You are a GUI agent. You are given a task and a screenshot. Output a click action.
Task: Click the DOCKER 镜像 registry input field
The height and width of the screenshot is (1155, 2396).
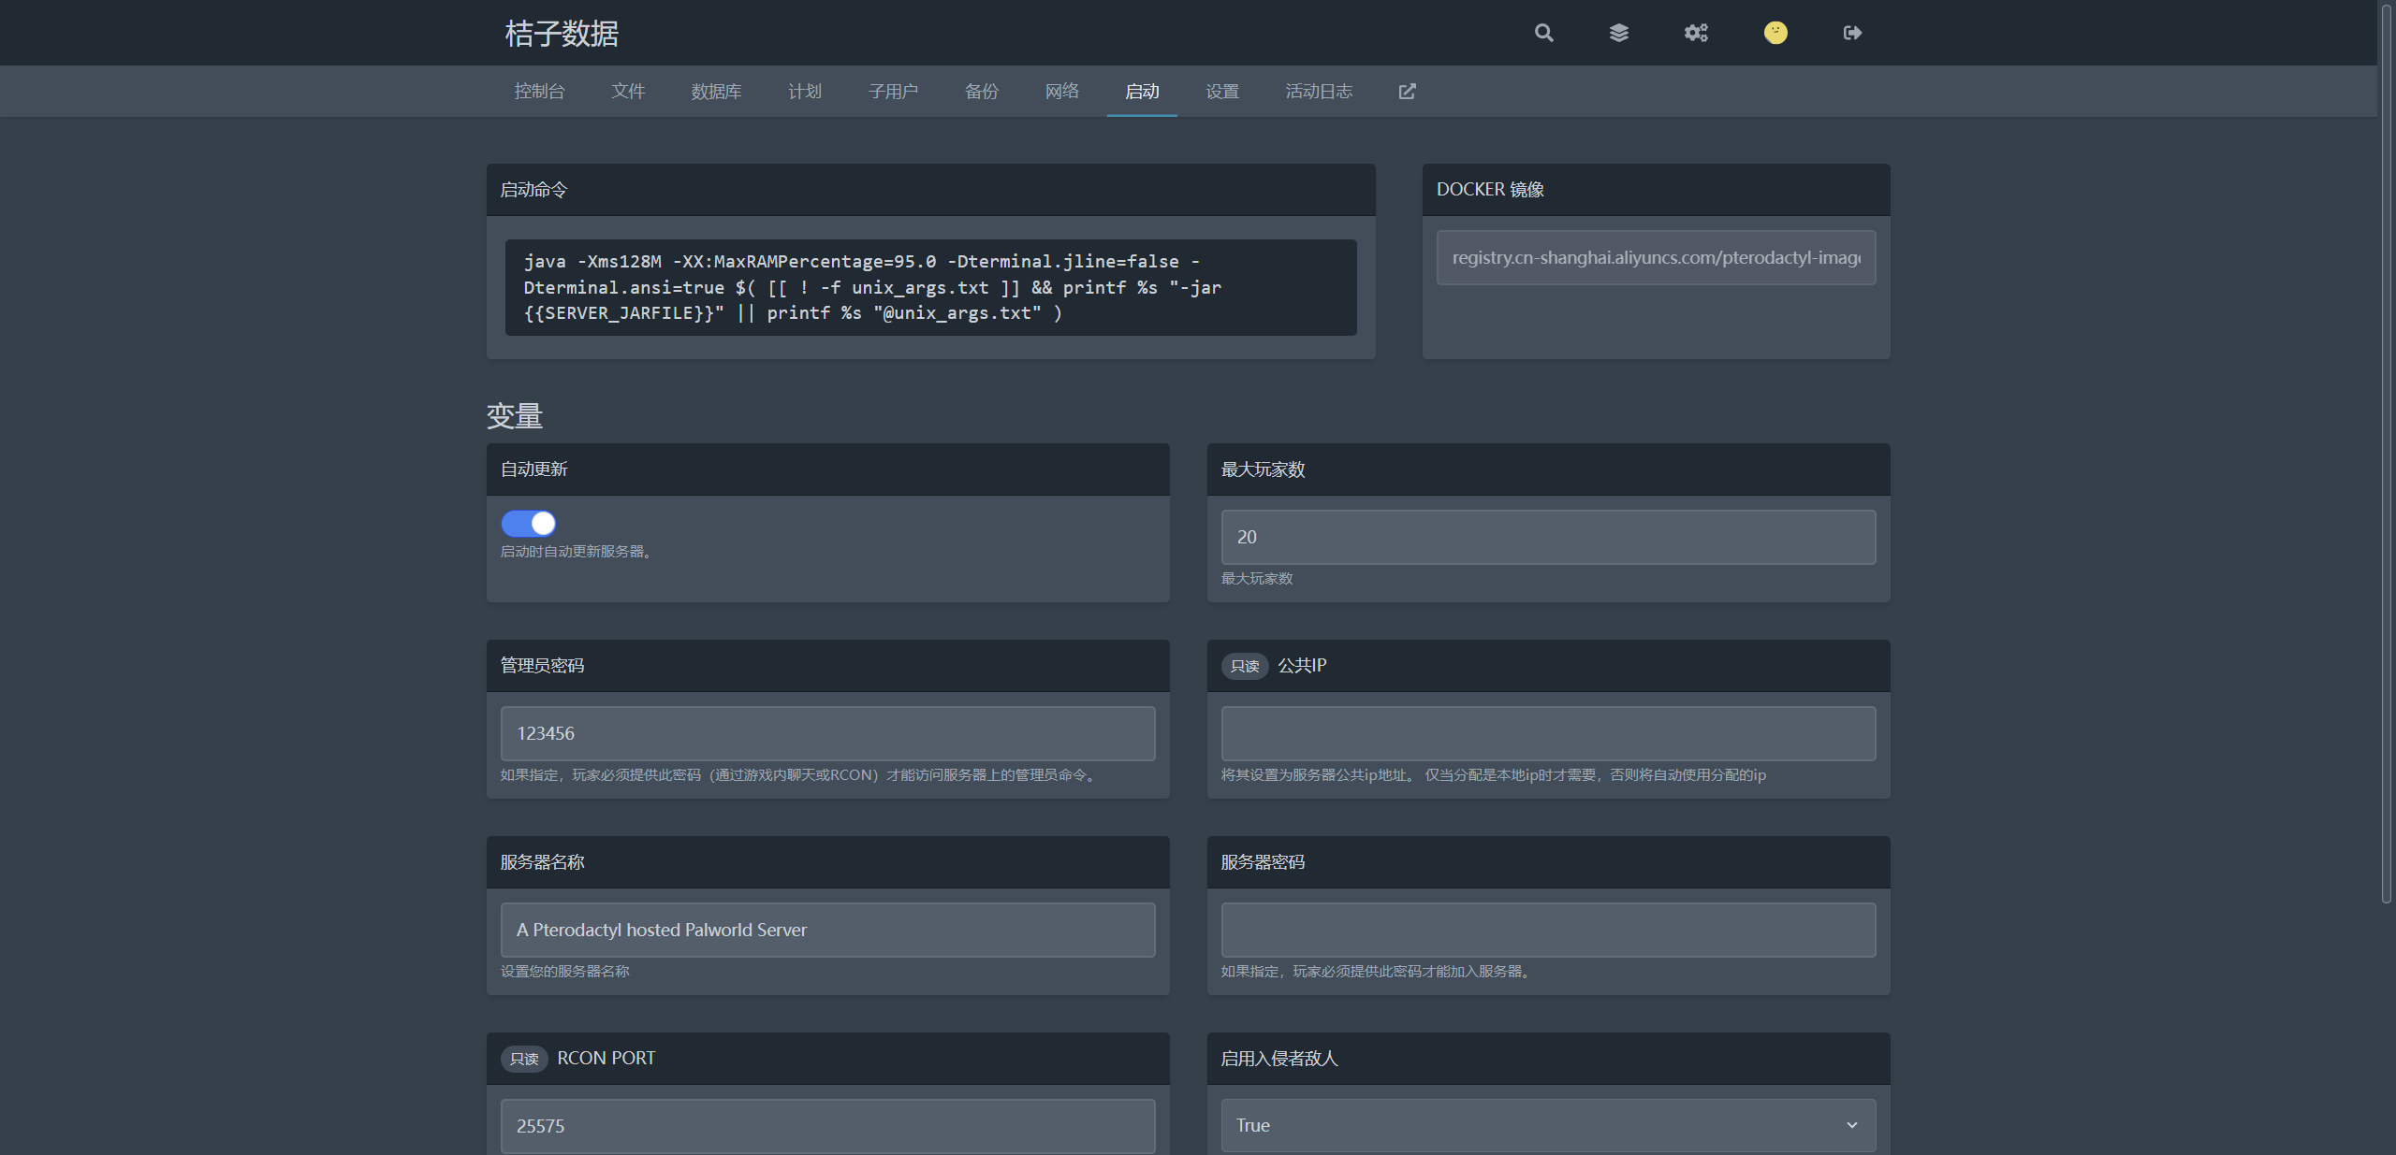pyautogui.click(x=1656, y=257)
